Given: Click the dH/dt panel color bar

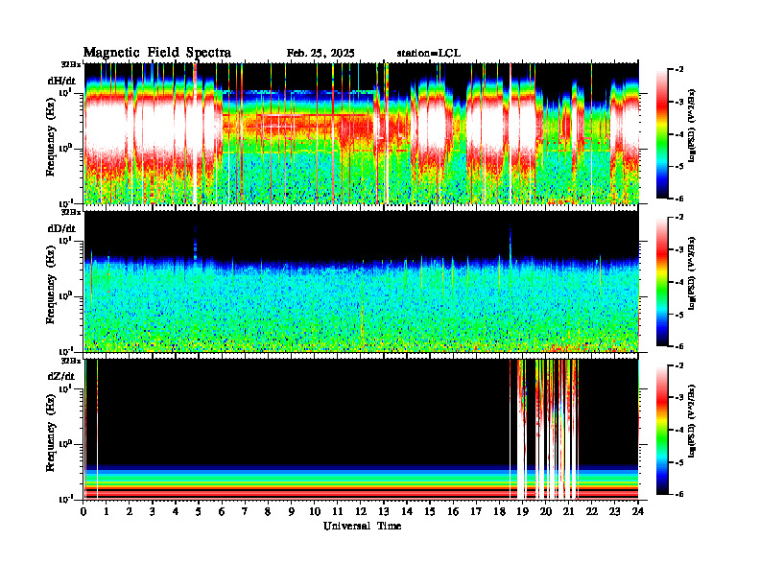Looking at the screenshot, I should pos(662,134).
